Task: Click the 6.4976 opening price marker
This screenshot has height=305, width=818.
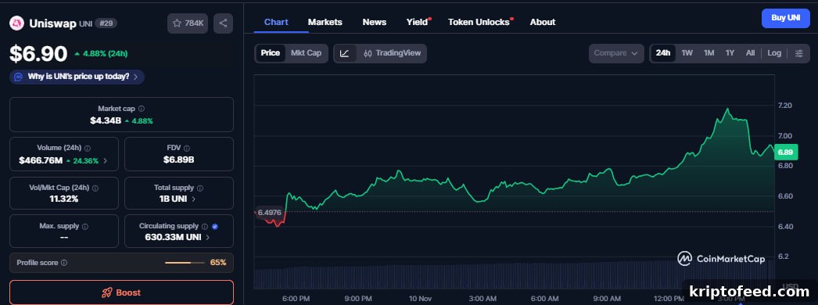Action: point(269,212)
